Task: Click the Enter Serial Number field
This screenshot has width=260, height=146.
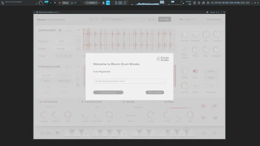Action: [x=129, y=81]
